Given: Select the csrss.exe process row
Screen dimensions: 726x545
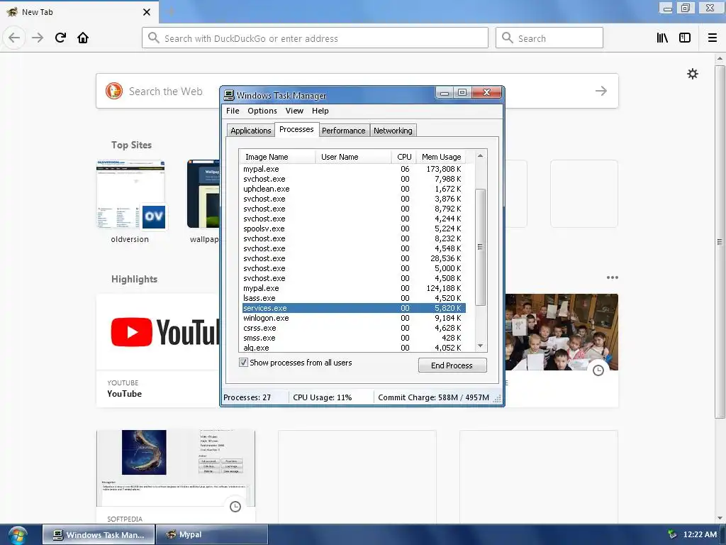Looking at the screenshot, I should [352, 328].
